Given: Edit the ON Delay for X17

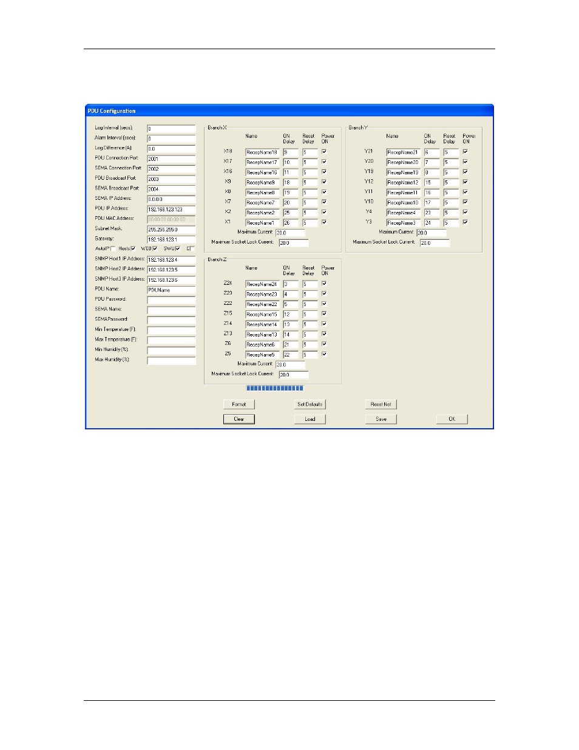Looking at the screenshot, I should 291,163.
